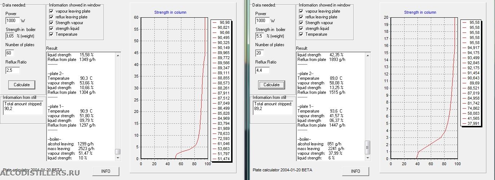
Task: Toggle 'Strength vapour' in left window
Action: 52,23
